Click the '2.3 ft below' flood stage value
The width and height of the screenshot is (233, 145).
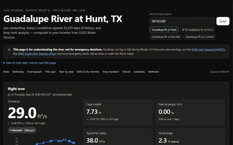click(169, 141)
